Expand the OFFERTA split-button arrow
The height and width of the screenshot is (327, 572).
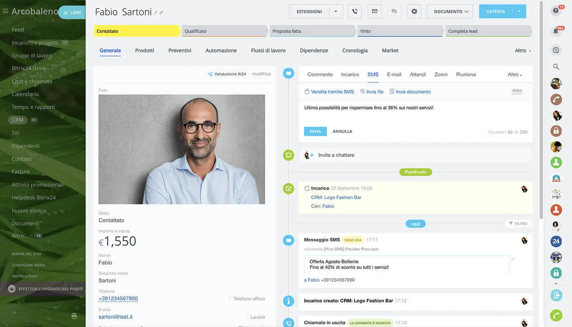(x=519, y=11)
